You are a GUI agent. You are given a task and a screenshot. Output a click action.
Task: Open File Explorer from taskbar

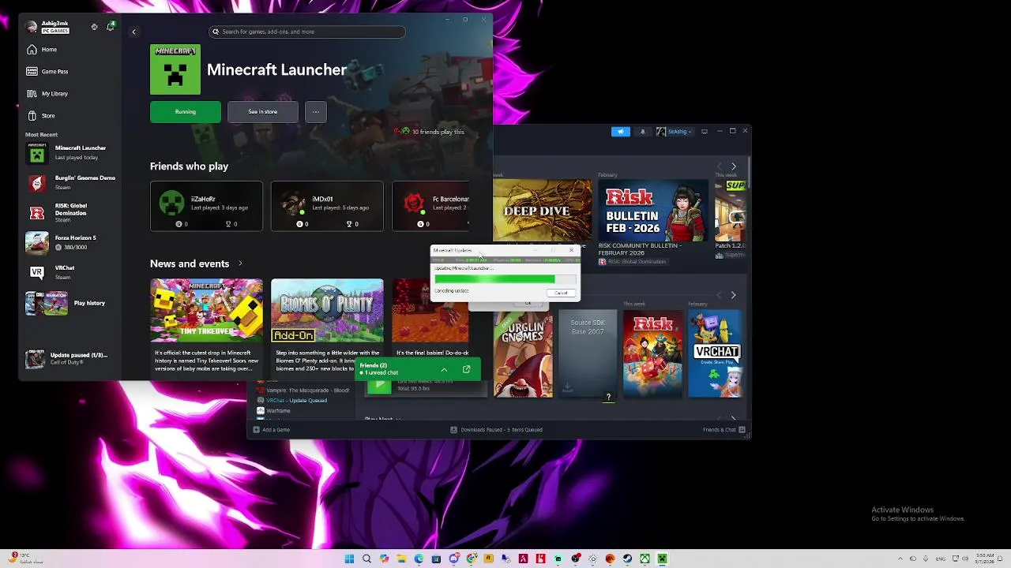coord(401,559)
